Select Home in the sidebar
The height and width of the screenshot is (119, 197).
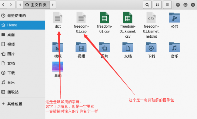pyautogui.click(x=22, y=25)
